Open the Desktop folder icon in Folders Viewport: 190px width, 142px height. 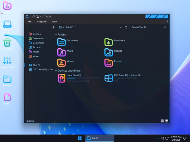point(109,63)
